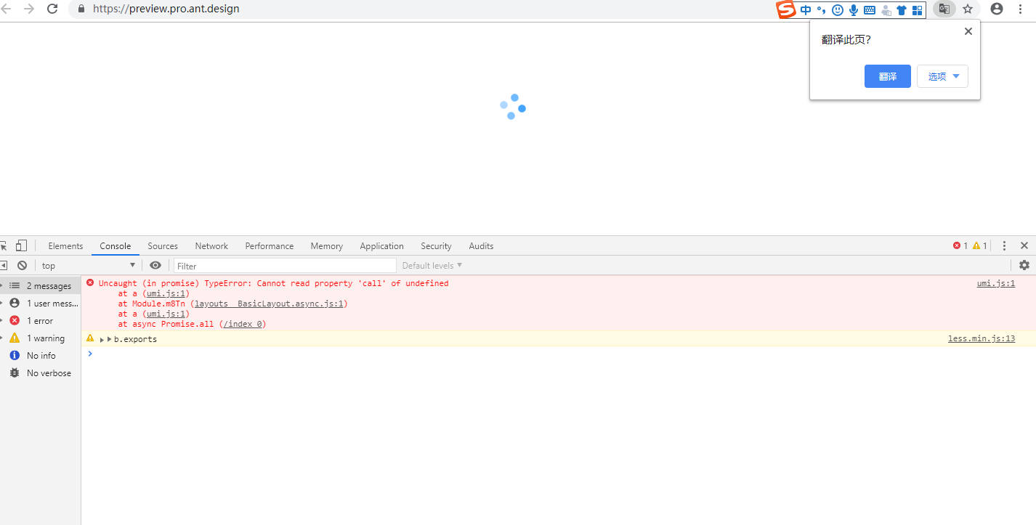Bookmark this page with star icon
The height and width of the screenshot is (525, 1036).
968,9
